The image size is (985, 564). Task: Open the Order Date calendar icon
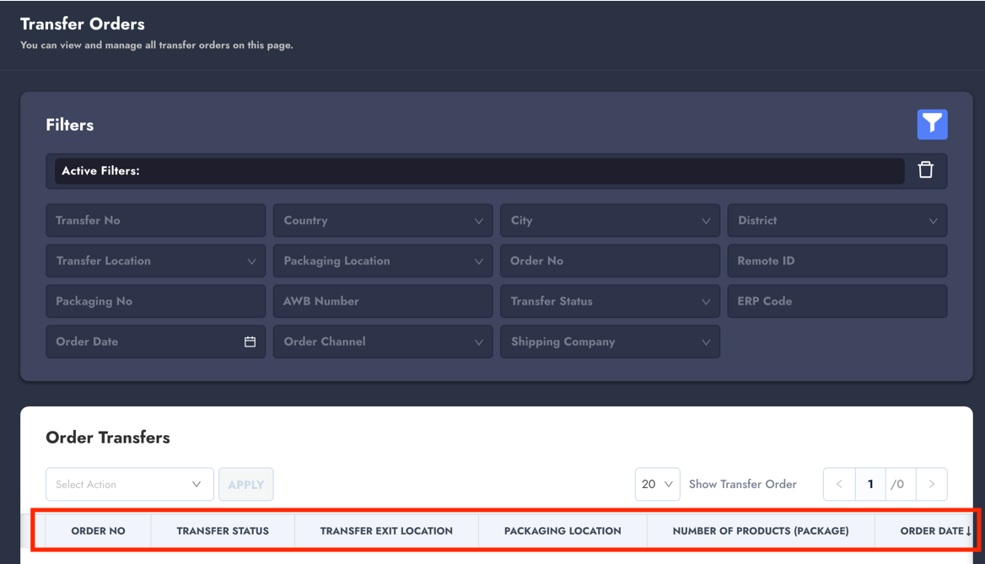coord(250,341)
